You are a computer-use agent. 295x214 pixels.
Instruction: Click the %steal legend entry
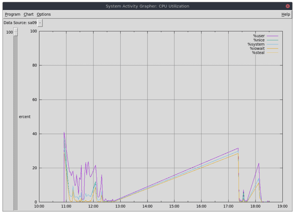(x=258, y=53)
